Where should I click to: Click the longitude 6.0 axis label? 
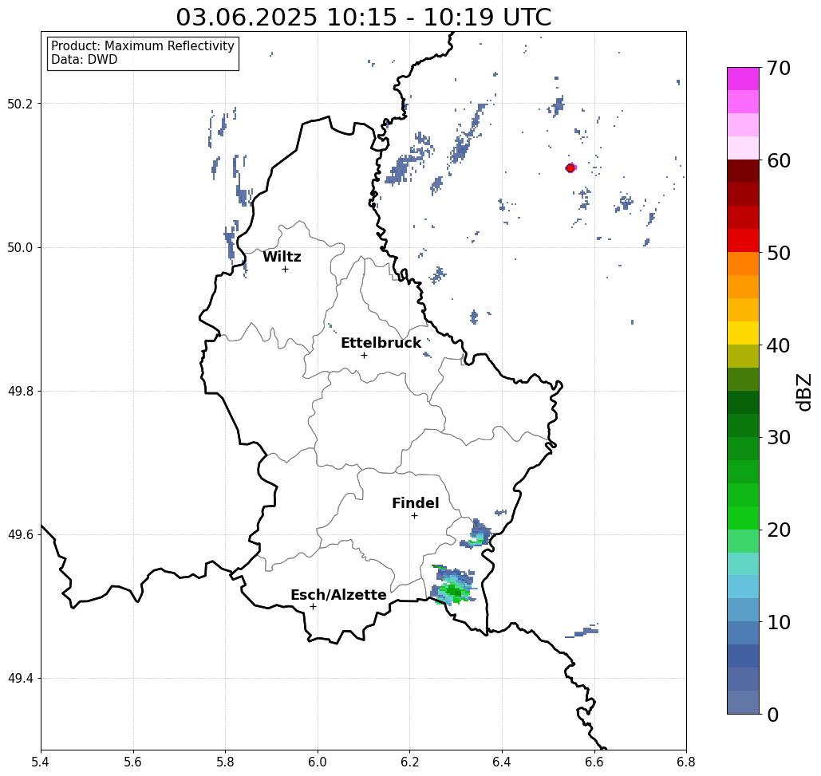coord(318,762)
